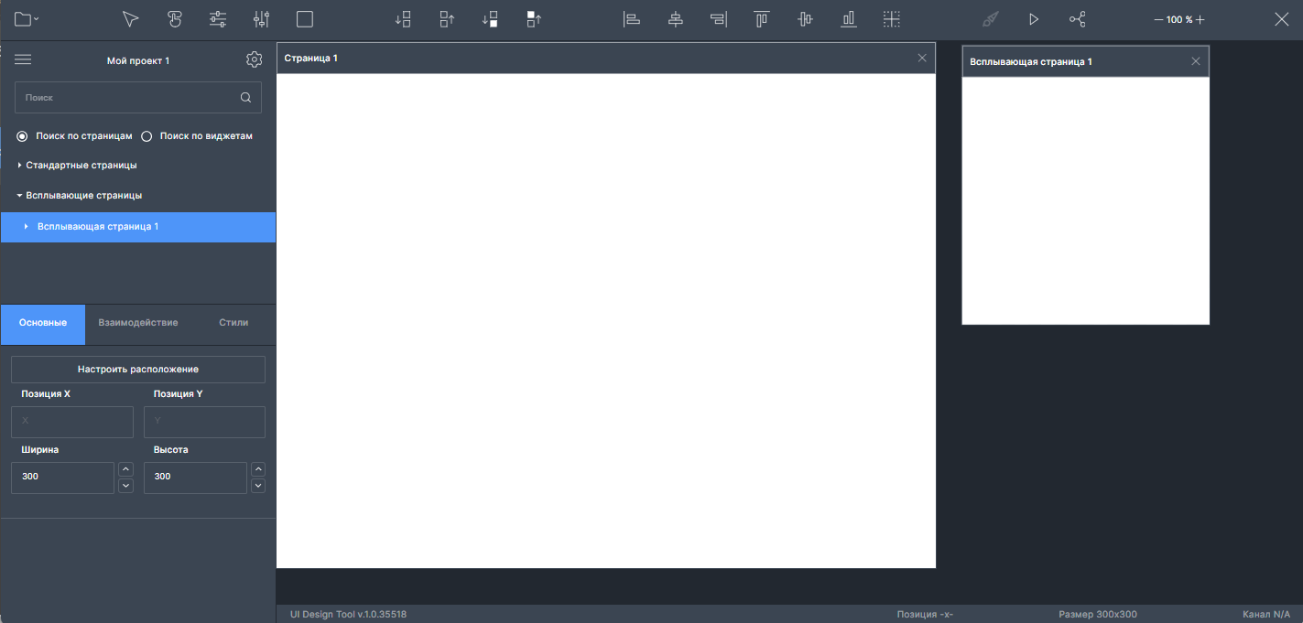Select the arrow pointer tool
Screen dimensions: 1303x623
pos(131,19)
